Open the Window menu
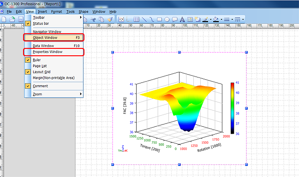The width and height of the screenshot is (299, 177). [99, 12]
